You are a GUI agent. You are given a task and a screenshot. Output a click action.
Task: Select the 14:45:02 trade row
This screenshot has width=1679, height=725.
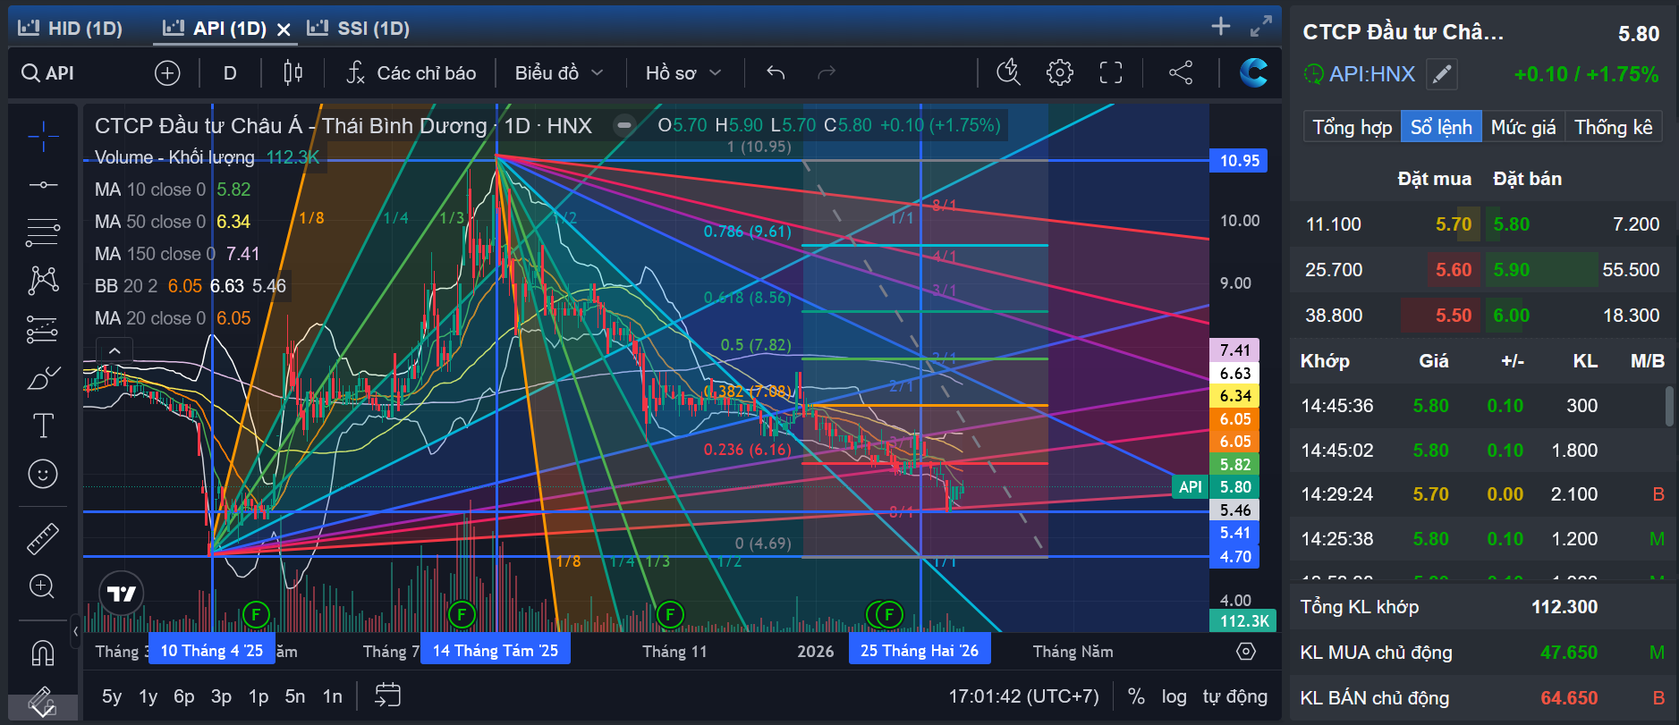coord(1481,450)
